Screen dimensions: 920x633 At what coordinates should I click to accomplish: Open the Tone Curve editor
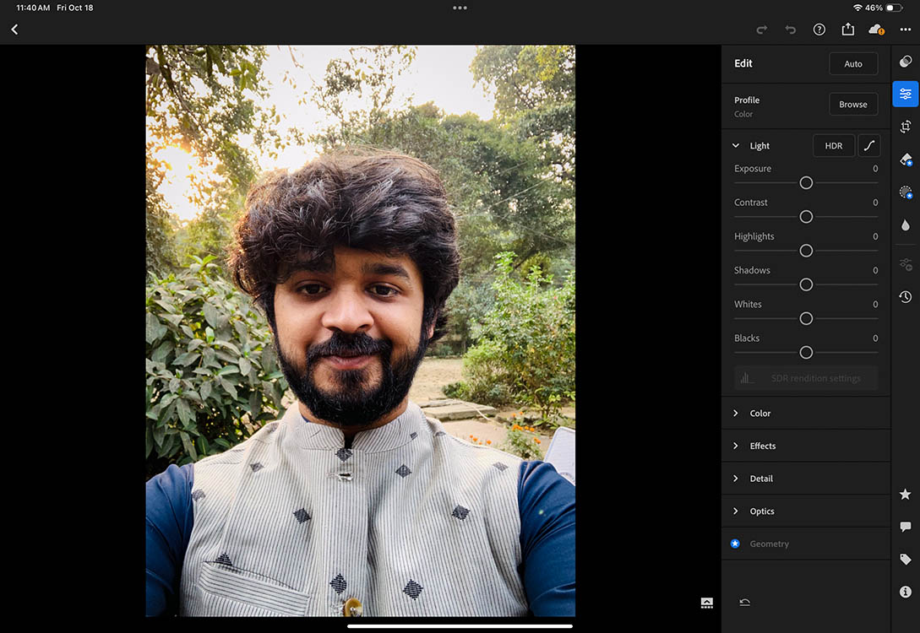tap(869, 145)
